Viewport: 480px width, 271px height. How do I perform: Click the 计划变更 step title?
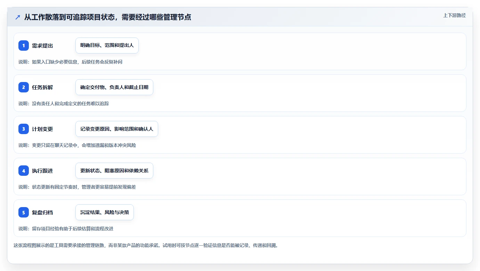point(42,129)
